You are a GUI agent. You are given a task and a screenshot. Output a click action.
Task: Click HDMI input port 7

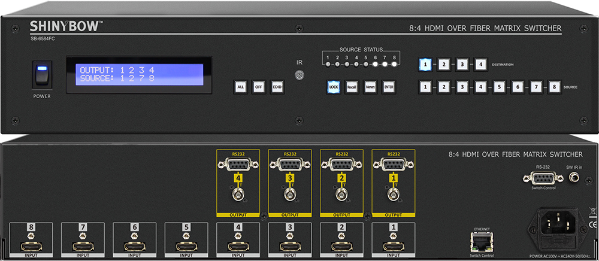coord(83,246)
